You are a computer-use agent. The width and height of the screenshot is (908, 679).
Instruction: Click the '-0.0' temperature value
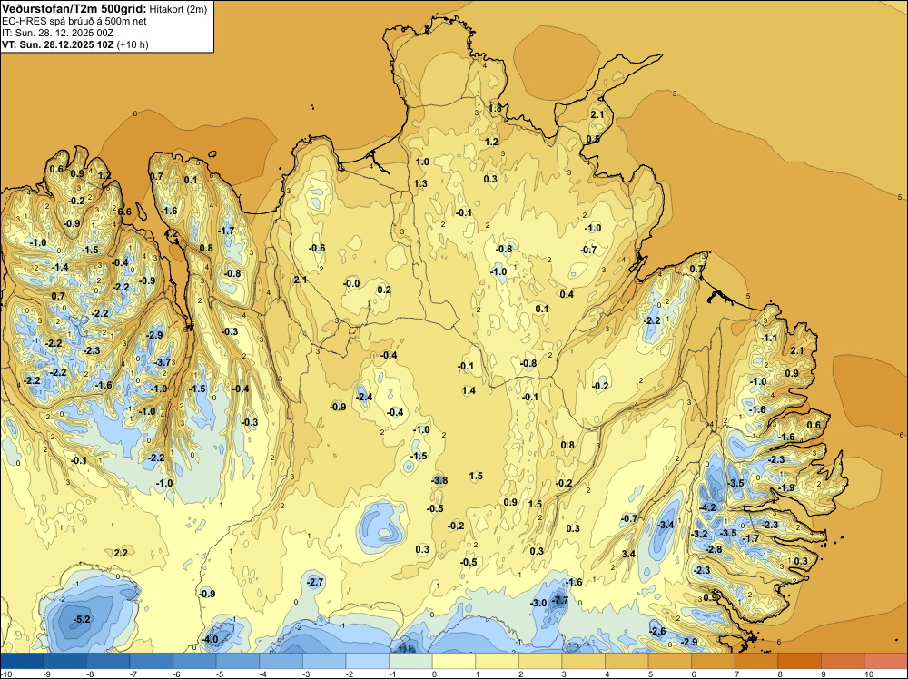[351, 283]
